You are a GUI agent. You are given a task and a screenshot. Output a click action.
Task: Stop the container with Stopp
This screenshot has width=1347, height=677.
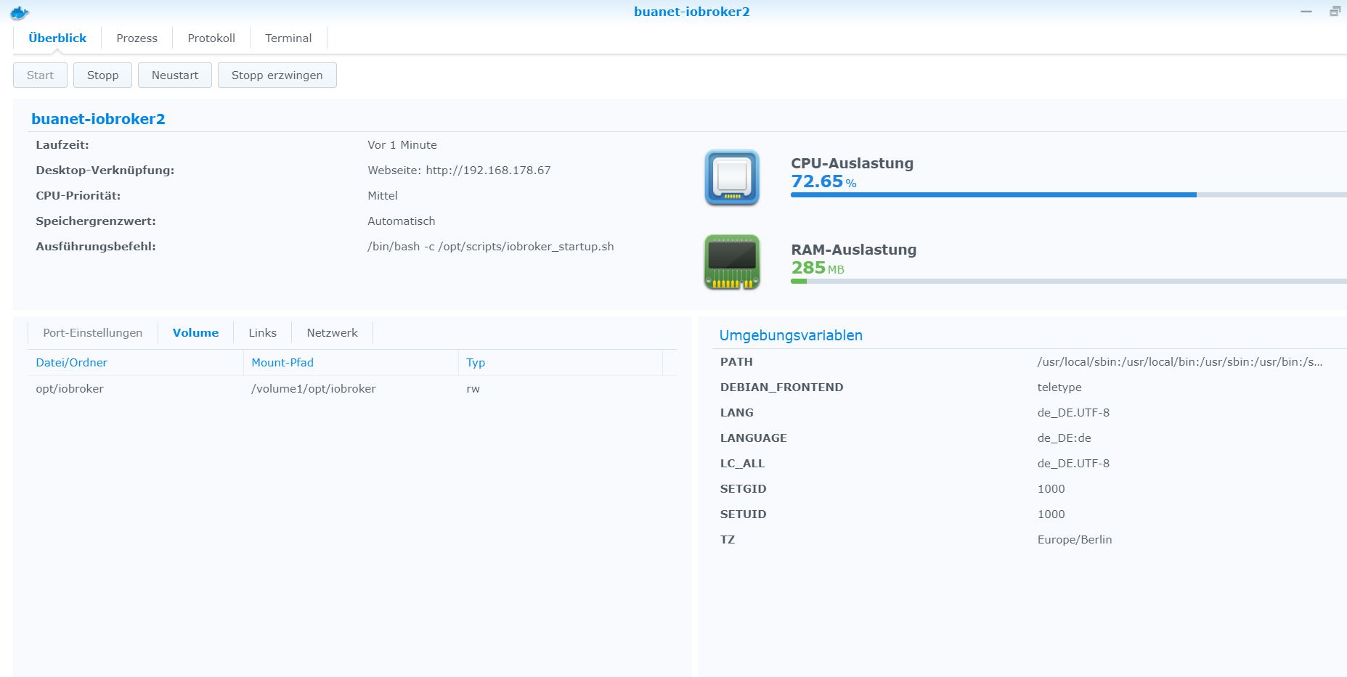tap(102, 75)
